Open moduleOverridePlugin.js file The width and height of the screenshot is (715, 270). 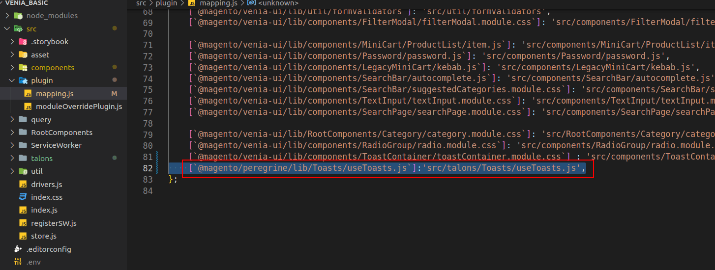point(79,107)
